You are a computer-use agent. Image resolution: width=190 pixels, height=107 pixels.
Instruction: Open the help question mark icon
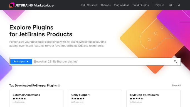click(171, 5)
